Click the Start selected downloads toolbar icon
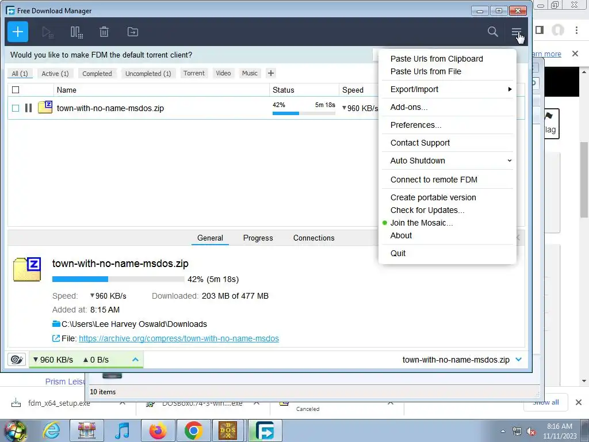 [x=48, y=32]
